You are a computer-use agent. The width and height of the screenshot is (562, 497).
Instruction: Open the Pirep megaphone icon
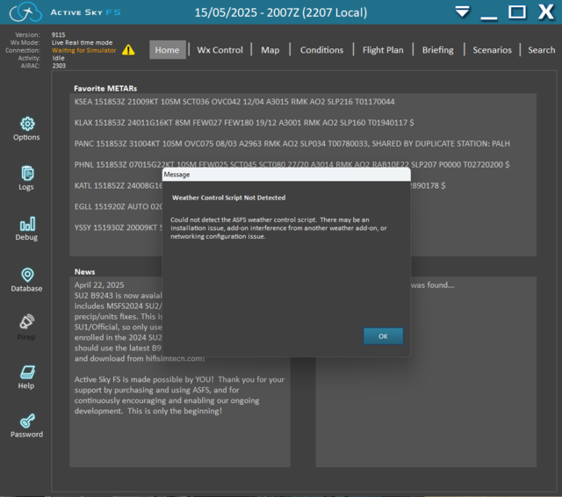pos(27,321)
